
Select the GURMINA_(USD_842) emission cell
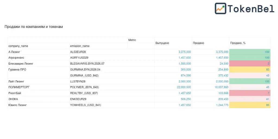tap(84, 75)
